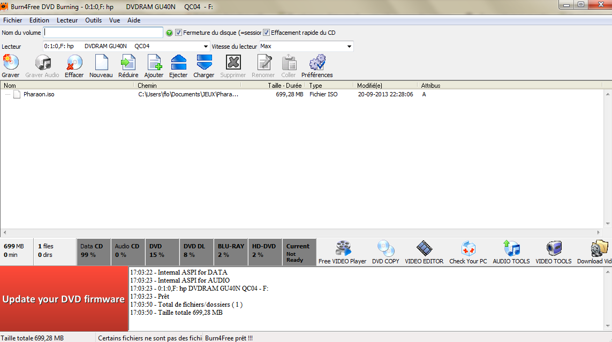Click the Audio CD 0 % capacity indicator
The width and height of the screenshot is (612, 342).
click(x=128, y=252)
